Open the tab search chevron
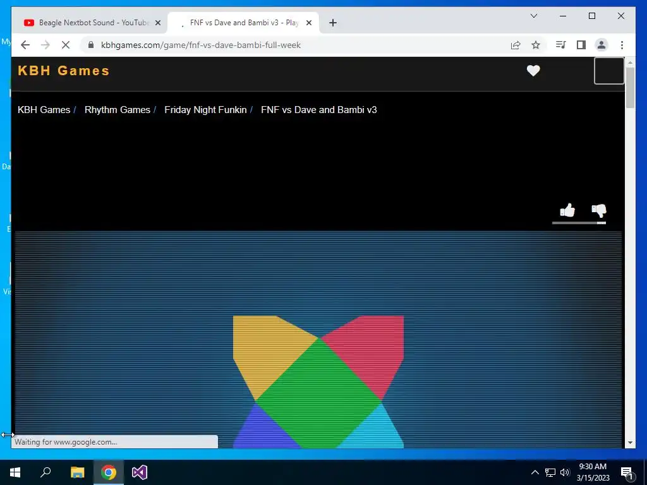The width and height of the screenshot is (647, 485). tap(533, 16)
